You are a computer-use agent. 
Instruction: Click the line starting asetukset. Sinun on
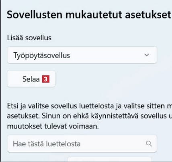point(90,116)
